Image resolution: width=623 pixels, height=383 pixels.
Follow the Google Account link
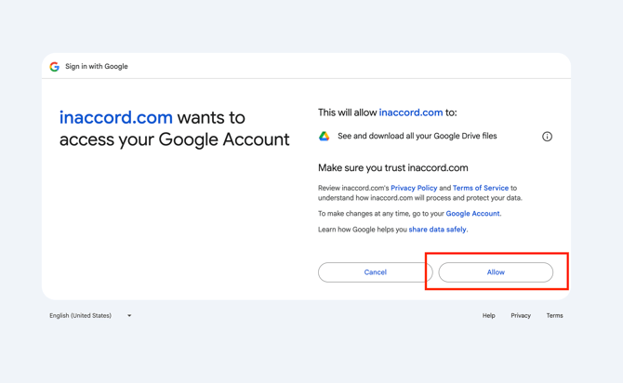click(x=472, y=214)
